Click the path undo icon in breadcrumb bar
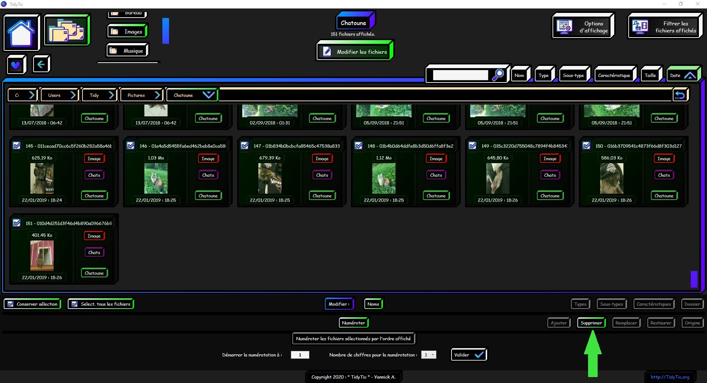 [x=680, y=95]
